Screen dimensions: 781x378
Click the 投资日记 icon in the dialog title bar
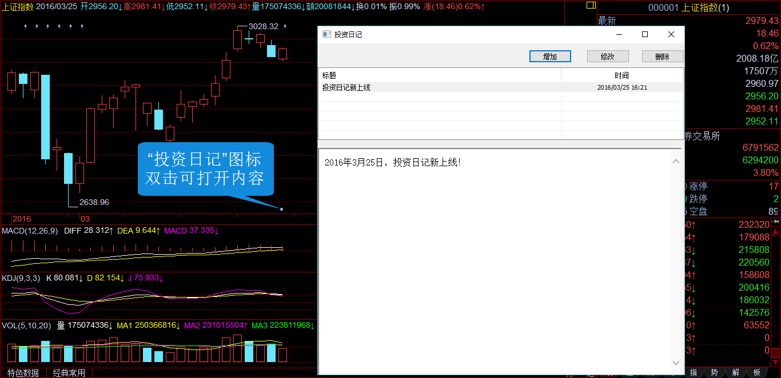point(327,34)
